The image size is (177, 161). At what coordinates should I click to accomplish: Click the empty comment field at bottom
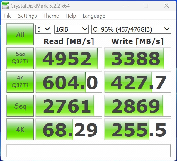coord(88,150)
